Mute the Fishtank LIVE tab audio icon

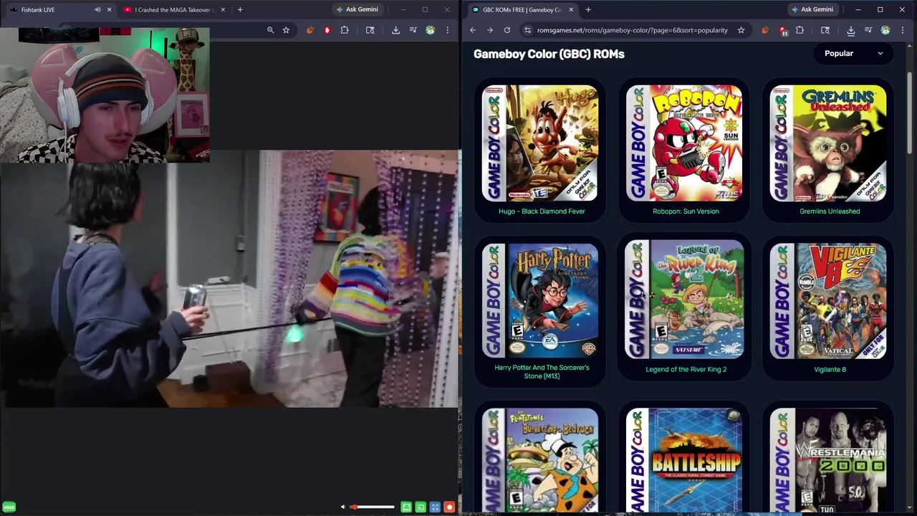98,9
